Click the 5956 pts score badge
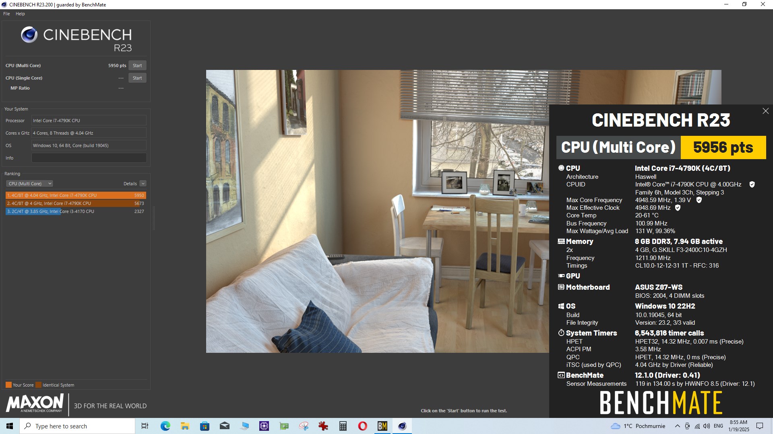This screenshot has width=773, height=434. point(723,147)
